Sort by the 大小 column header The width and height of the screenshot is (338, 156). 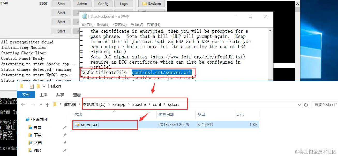pos(240,115)
